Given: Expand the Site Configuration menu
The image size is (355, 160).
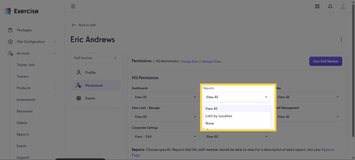Looking at the screenshot, I should (x=55, y=42).
